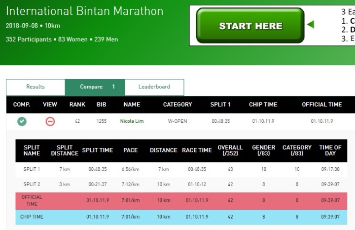Image resolution: width=355 pixels, height=230 pixels.
Task: Click the compare count badge showing 1
Action: click(113, 87)
